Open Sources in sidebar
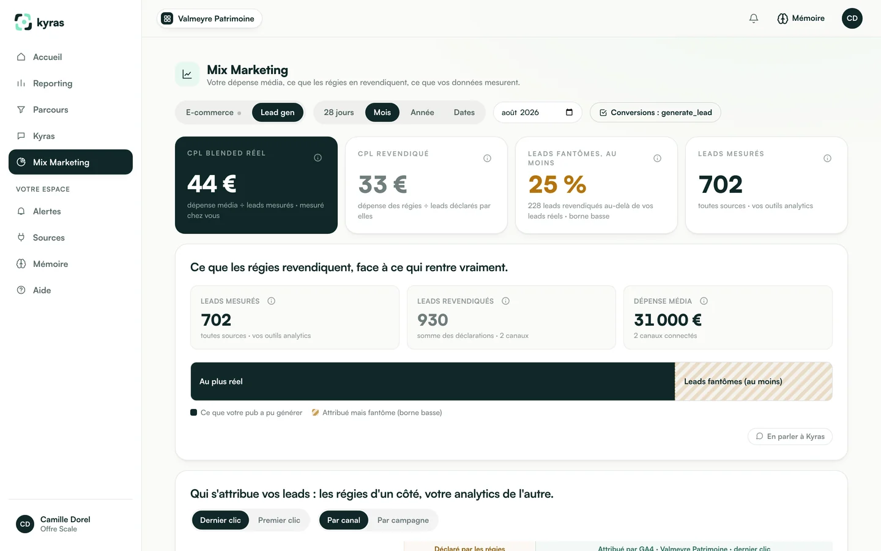The image size is (881, 551). [70, 238]
